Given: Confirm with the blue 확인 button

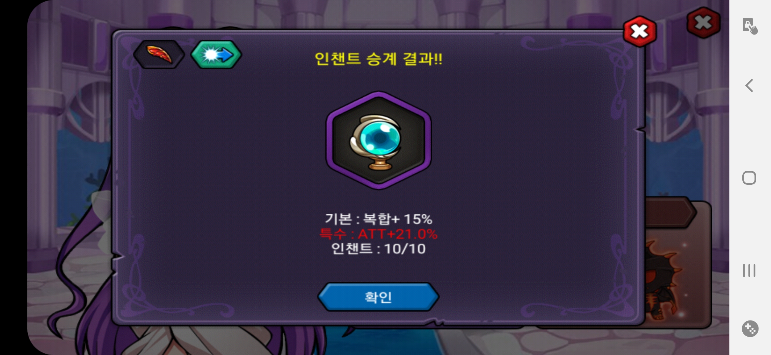Looking at the screenshot, I should pos(378,297).
